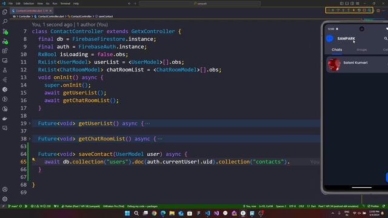
Task: Show hidden icons in the system tray
Action: pos(333,213)
